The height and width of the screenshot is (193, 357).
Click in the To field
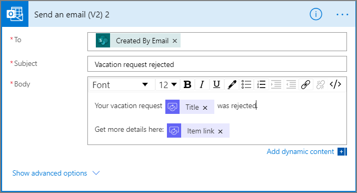tap(217, 42)
